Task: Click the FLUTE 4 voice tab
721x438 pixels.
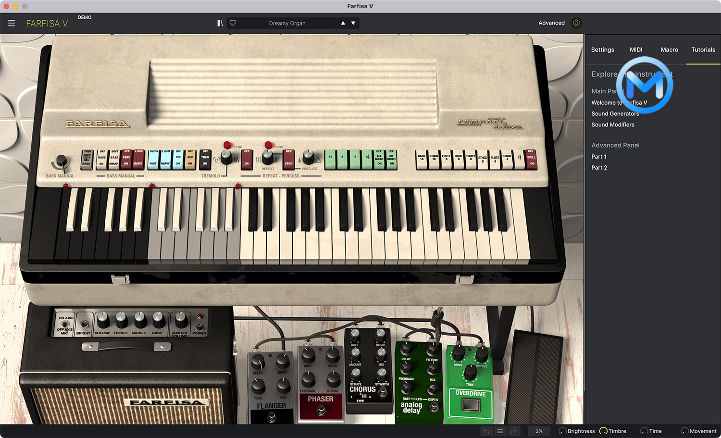Action: [x=495, y=159]
